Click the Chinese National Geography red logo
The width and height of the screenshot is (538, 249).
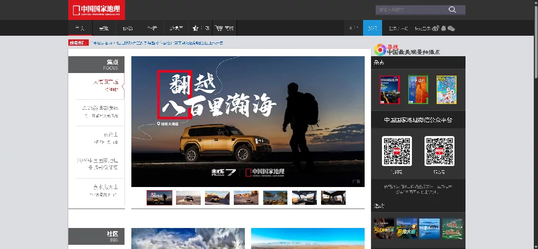coord(97,10)
